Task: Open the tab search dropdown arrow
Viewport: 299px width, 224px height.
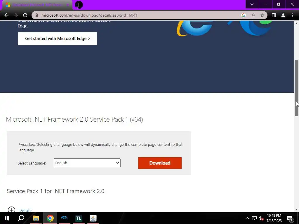Action: 252,4
